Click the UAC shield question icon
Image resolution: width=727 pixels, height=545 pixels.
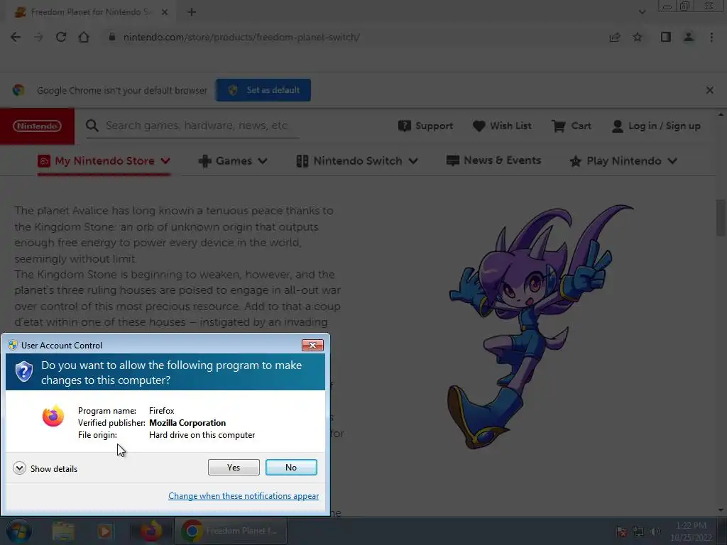coord(24,372)
